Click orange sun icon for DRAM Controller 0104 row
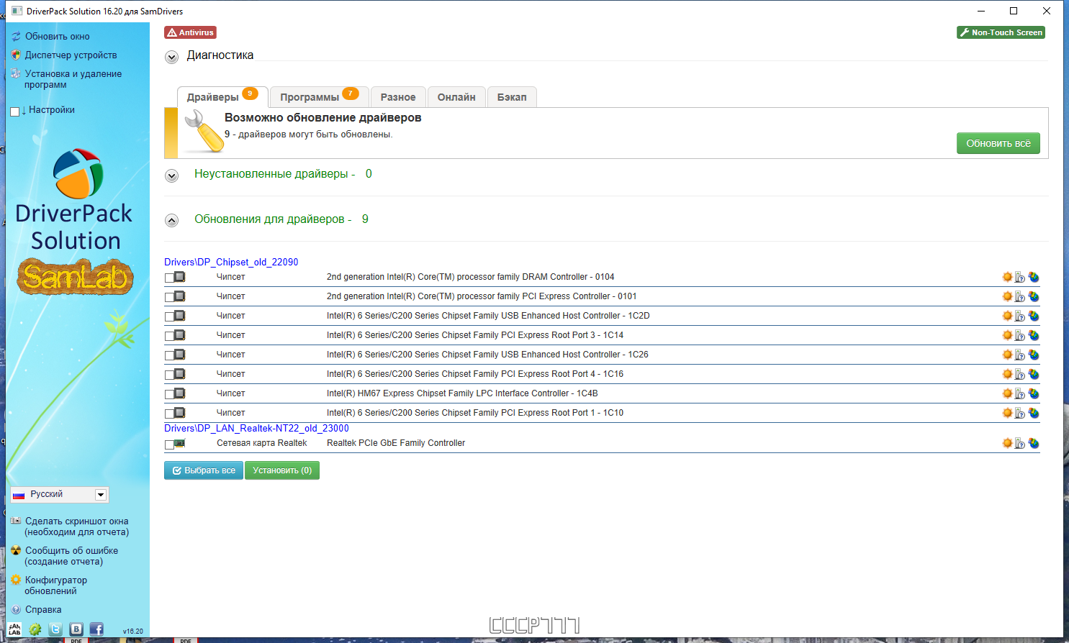This screenshot has width=1069, height=643. click(x=1007, y=277)
